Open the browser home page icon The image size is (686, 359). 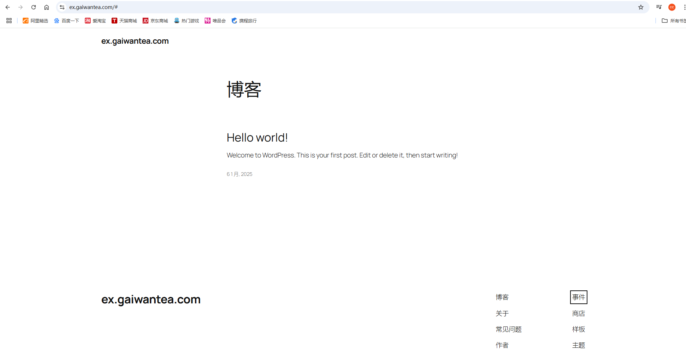point(47,7)
